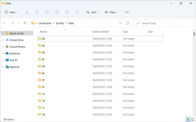Click LocalCache in the address path
This screenshot has height=122, width=196.
tap(45, 23)
